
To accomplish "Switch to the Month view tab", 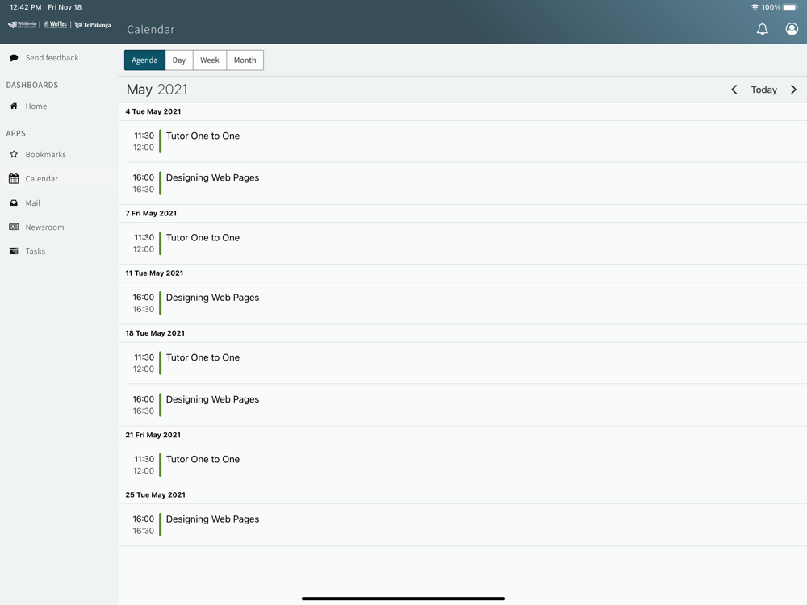I will click(245, 60).
